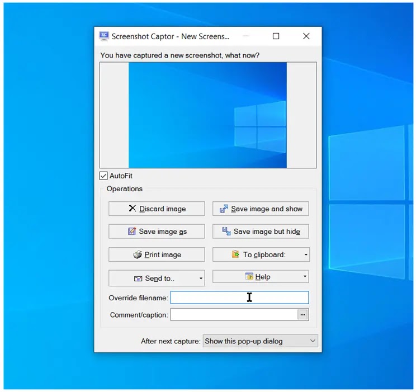Open the caption editor ellipsis button

click(302, 315)
